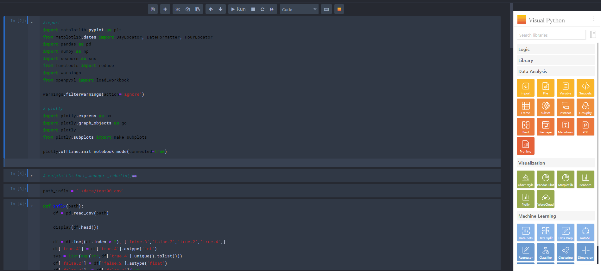
Task: Open the Bind tool
Action: 526,127
